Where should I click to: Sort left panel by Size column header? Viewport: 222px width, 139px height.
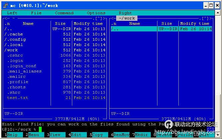(60, 23)
